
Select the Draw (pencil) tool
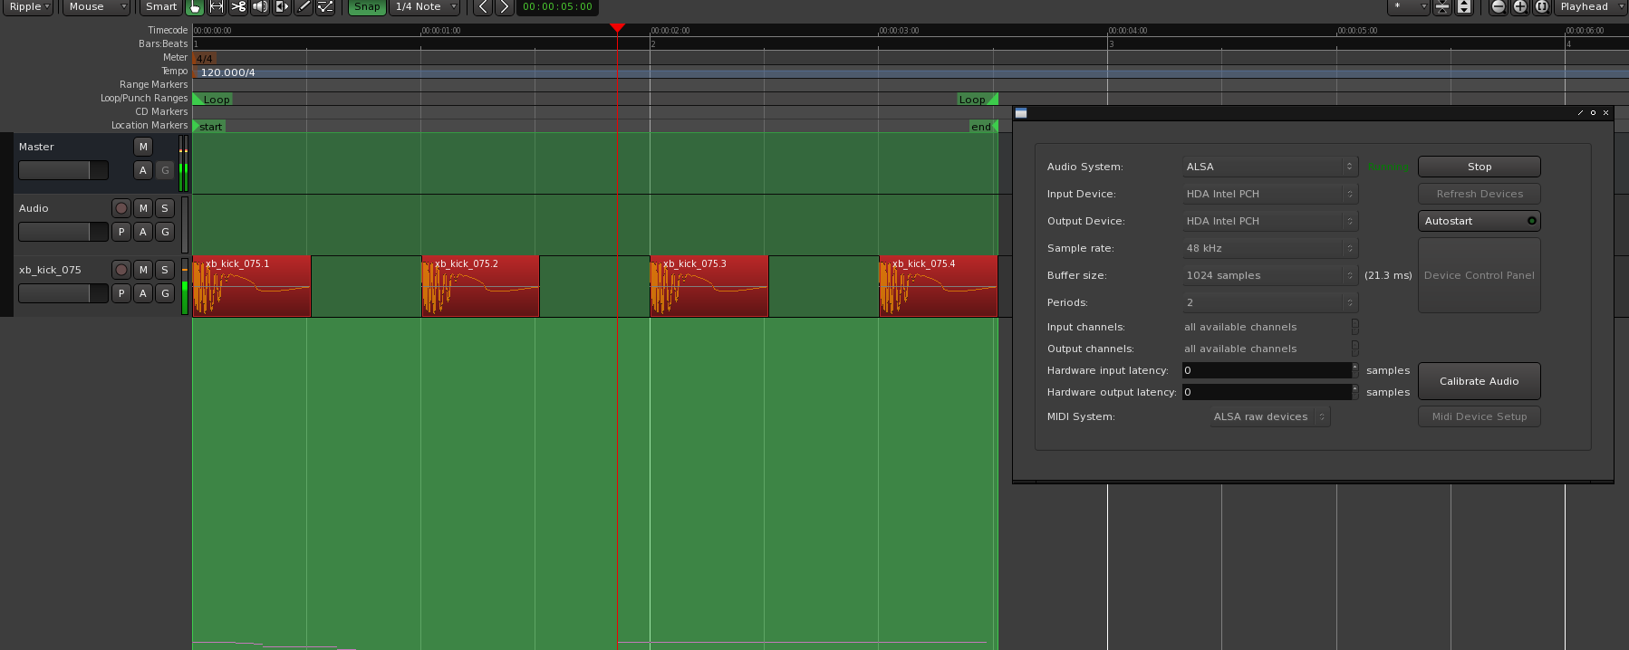pos(304,7)
